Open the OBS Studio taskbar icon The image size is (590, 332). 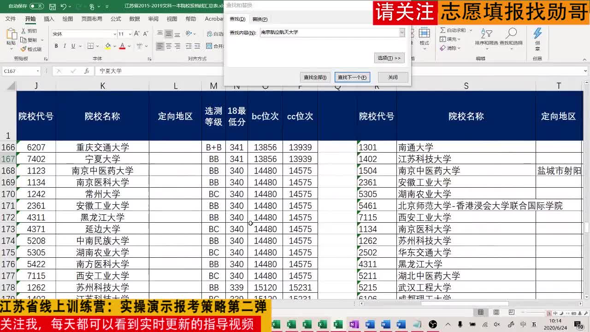pyautogui.click(x=432, y=325)
